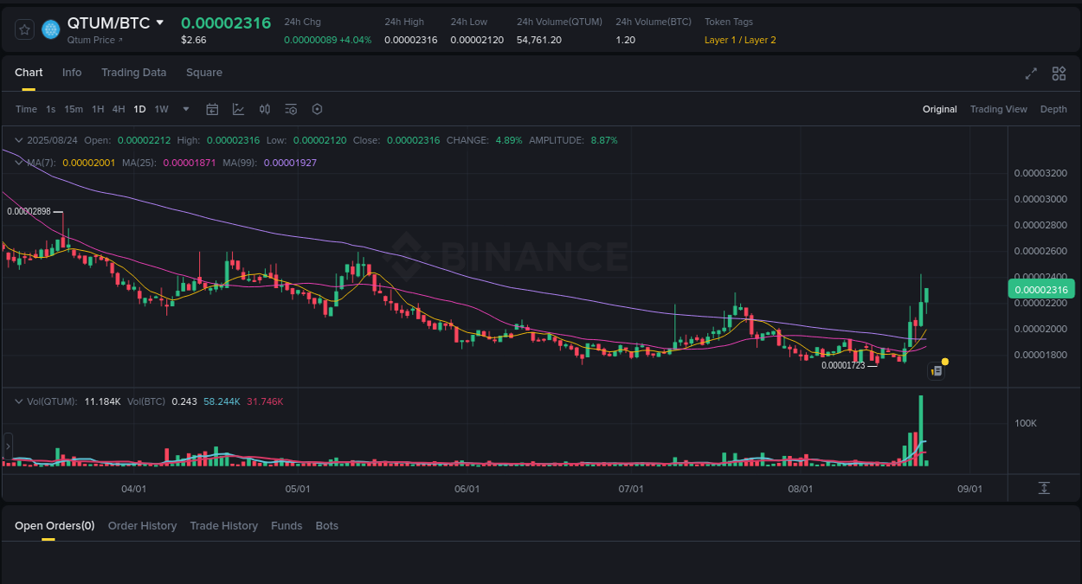Switch the chart interval to 4H
Viewport: 1082px width, 584px height.
(119, 109)
